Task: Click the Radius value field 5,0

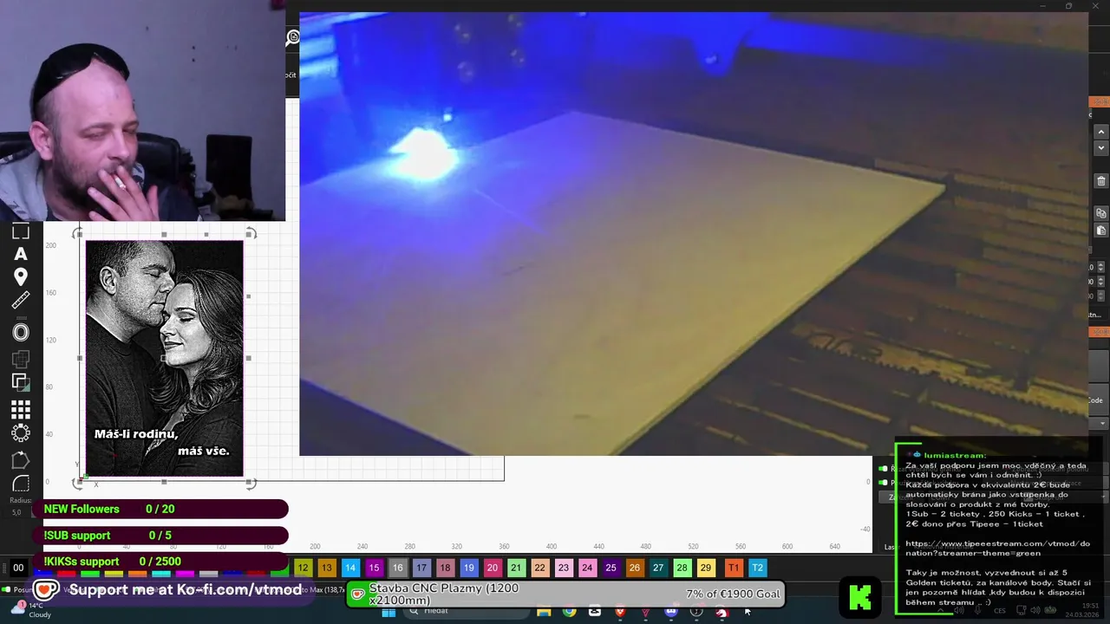Action: (16, 512)
